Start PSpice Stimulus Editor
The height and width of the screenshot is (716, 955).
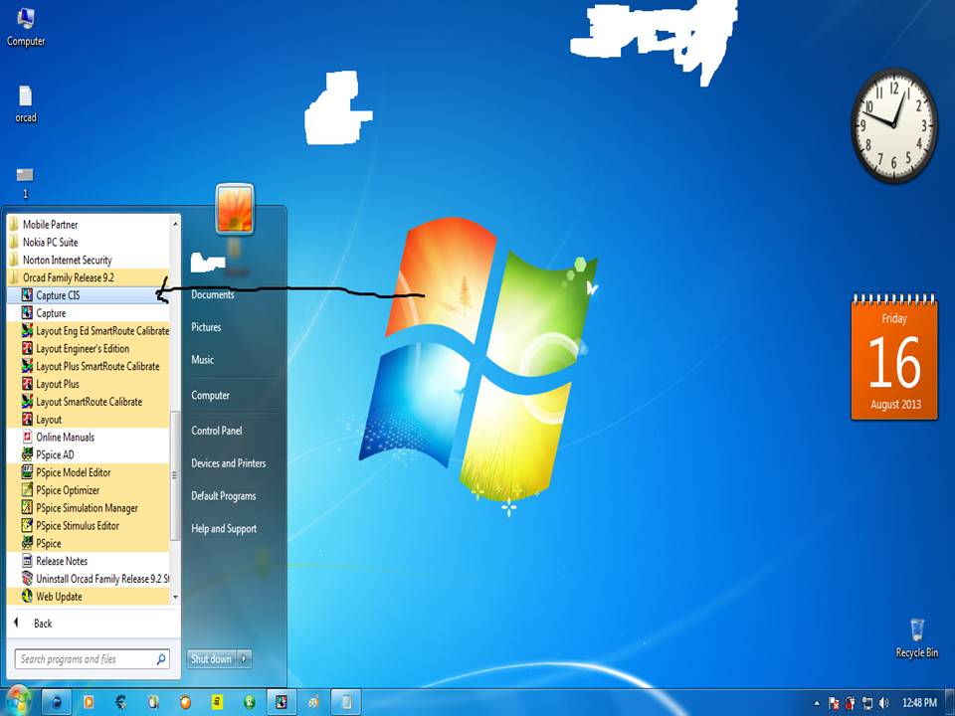pyautogui.click(x=89, y=525)
